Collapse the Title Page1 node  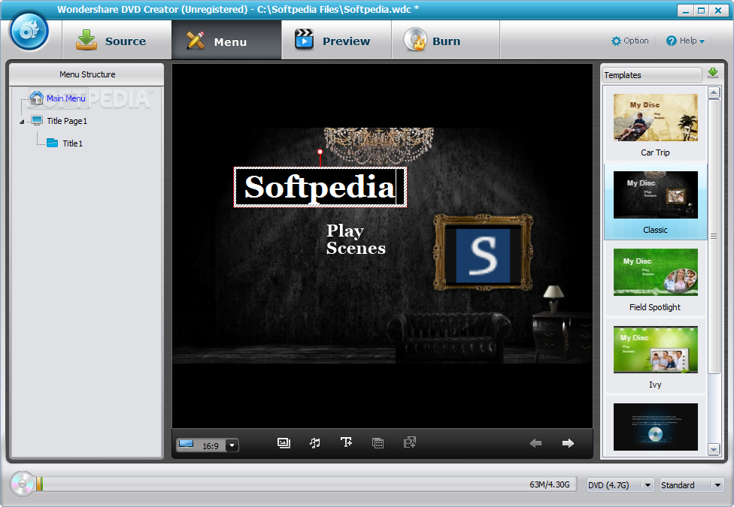point(22,122)
